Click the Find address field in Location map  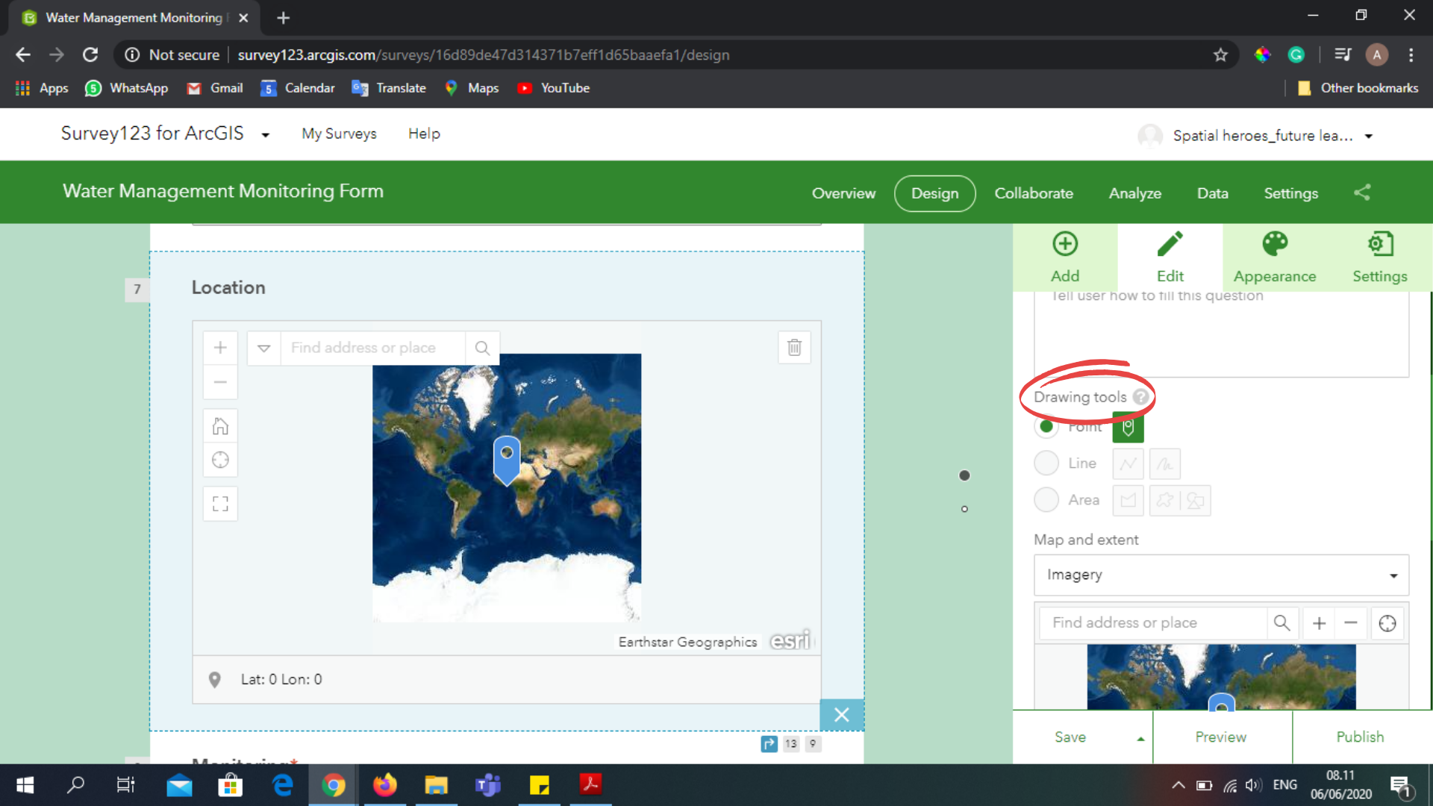tap(373, 348)
